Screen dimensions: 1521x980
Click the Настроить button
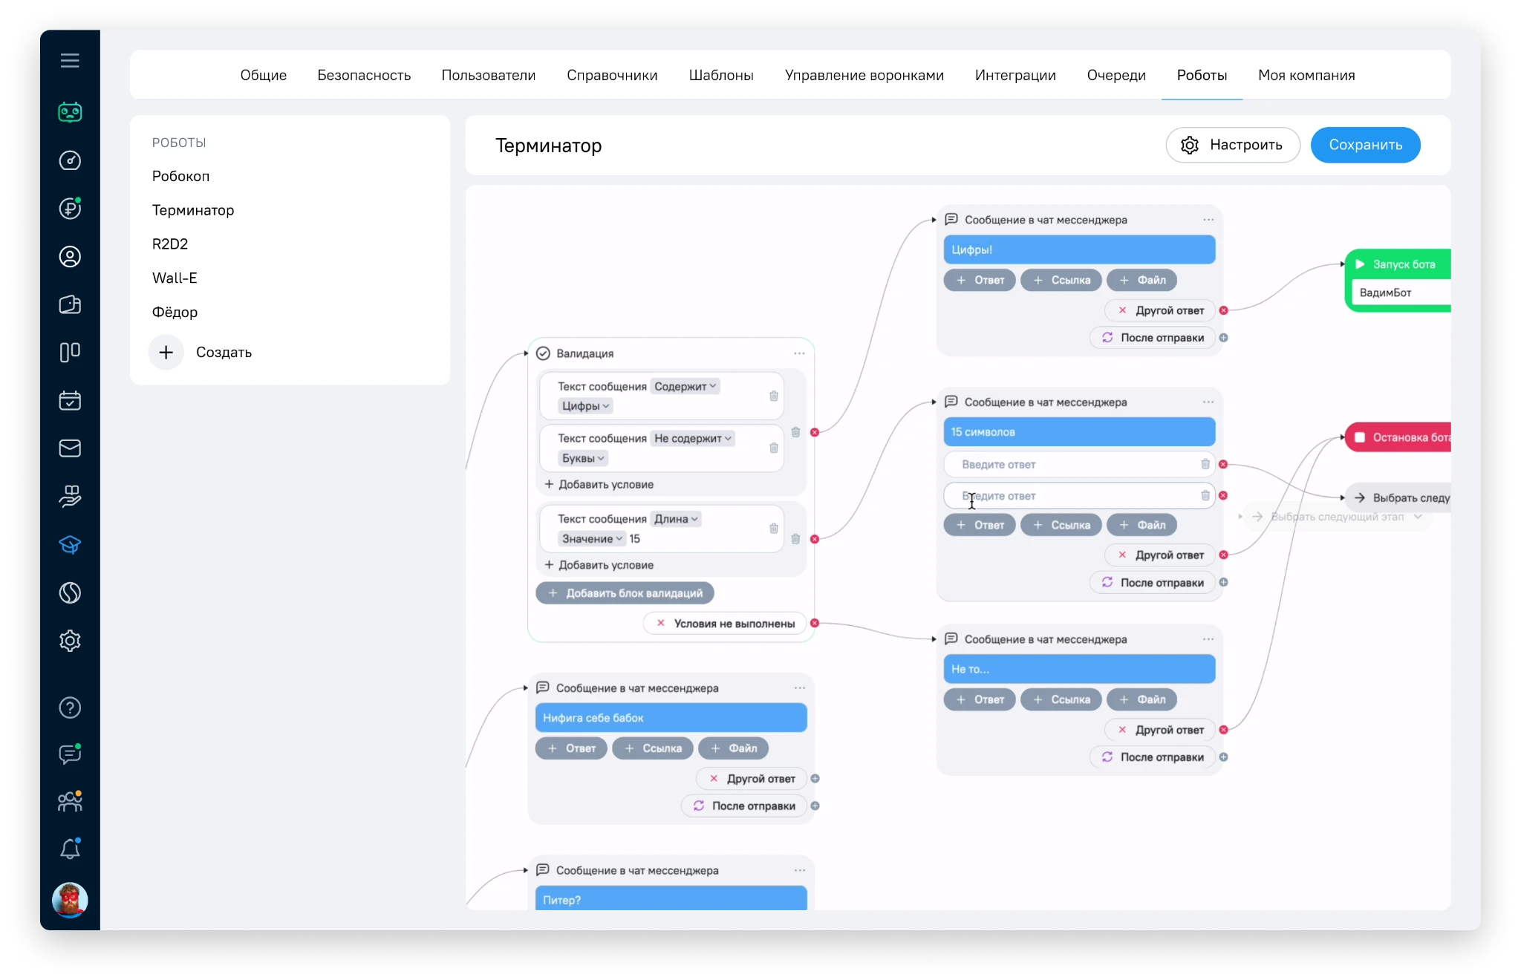pos(1232,145)
